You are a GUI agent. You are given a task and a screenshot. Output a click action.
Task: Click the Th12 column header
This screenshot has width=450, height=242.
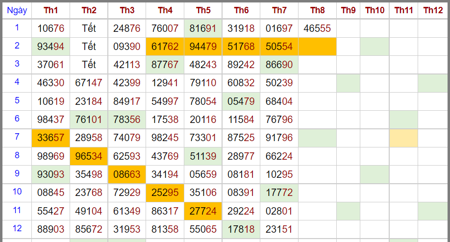pos(433,11)
